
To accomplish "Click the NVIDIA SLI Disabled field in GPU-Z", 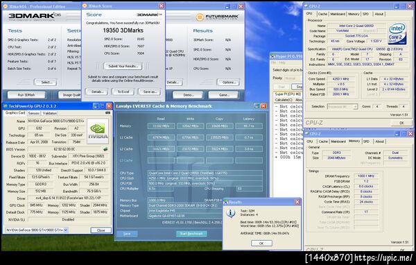I will coord(68,220).
